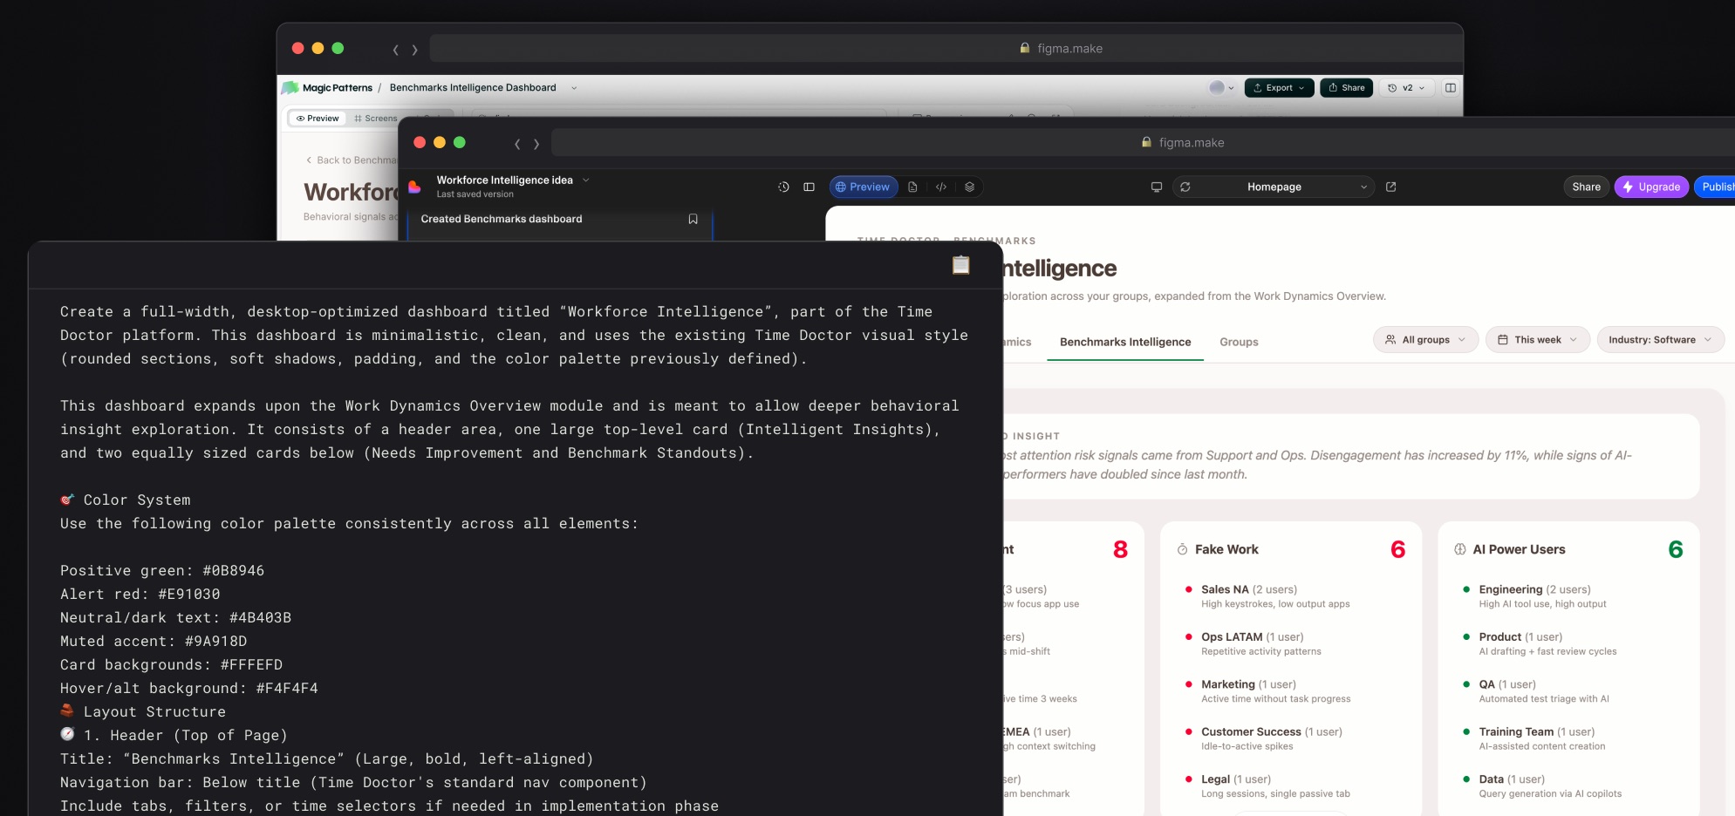1735x816 pixels.
Task: Click the lock icon in front address bar
Action: pyautogui.click(x=1146, y=142)
